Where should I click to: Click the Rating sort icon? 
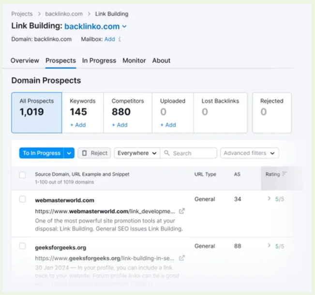285,174
